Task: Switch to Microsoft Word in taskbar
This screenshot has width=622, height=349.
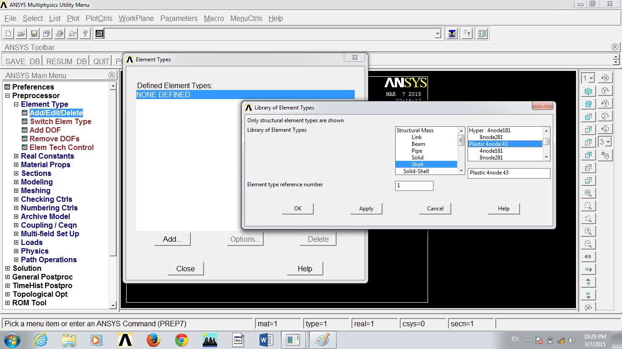Action: tap(266, 339)
